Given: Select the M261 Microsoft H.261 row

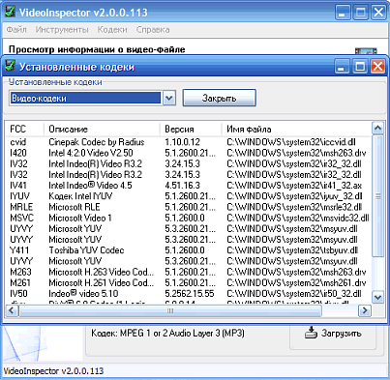Looking at the screenshot, I should (189, 282).
